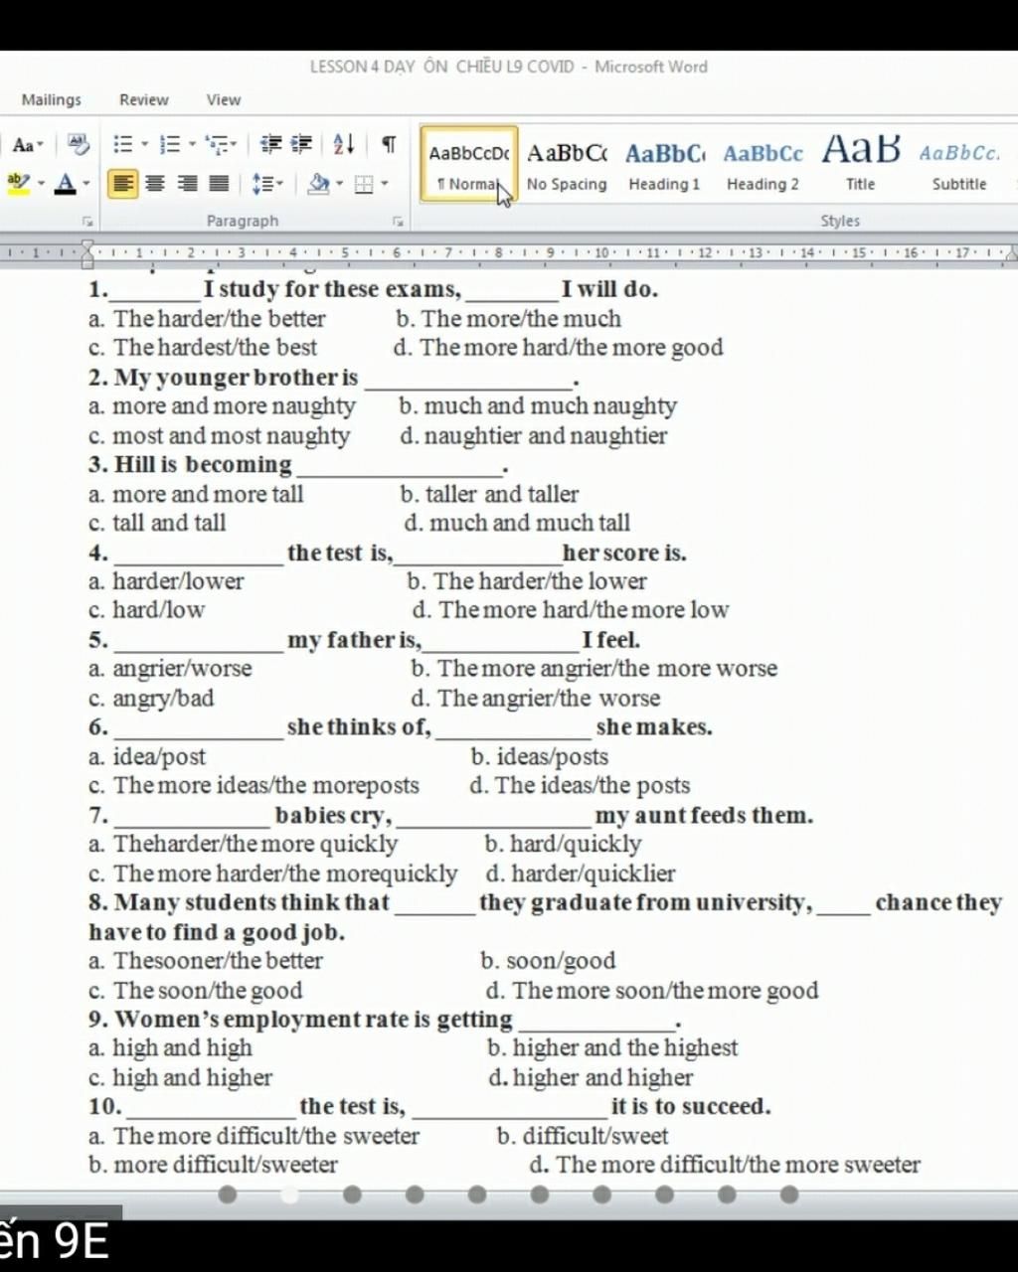This screenshot has width=1018, height=1272.
Task: Click the Decrease Indent icon
Action: coord(270,145)
